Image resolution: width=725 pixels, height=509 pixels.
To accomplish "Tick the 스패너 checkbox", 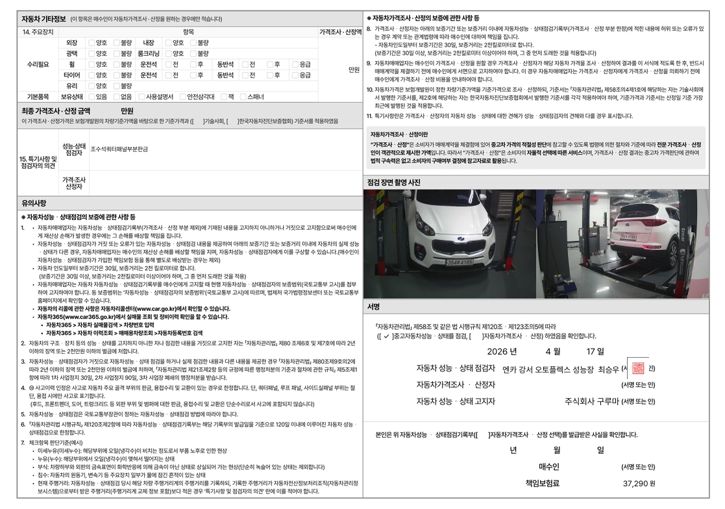I will coord(243,97).
